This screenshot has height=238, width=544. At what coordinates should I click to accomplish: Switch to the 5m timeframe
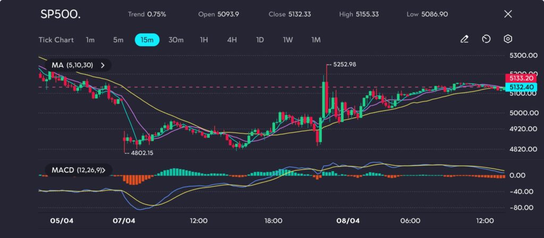click(x=118, y=40)
